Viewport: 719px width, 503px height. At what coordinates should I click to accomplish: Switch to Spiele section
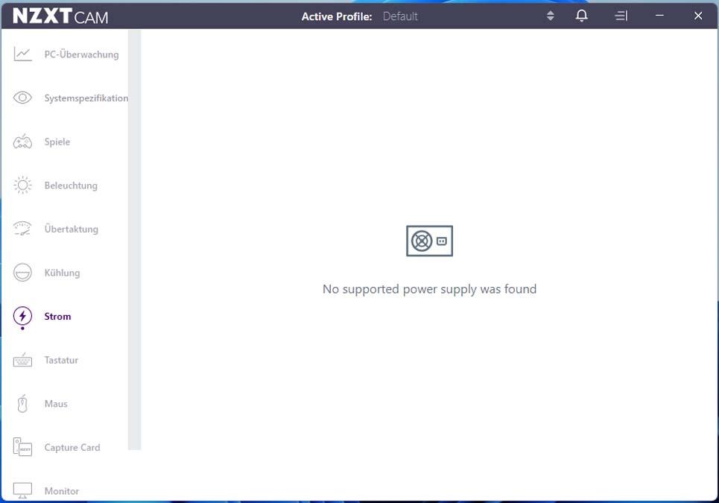pos(57,142)
